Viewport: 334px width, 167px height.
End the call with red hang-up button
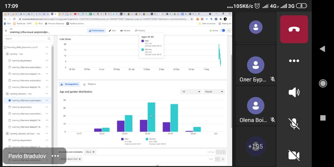[x=294, y=29]
